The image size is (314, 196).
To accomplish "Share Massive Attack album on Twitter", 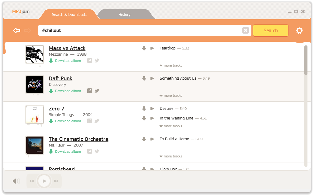I will pos(97,60).
